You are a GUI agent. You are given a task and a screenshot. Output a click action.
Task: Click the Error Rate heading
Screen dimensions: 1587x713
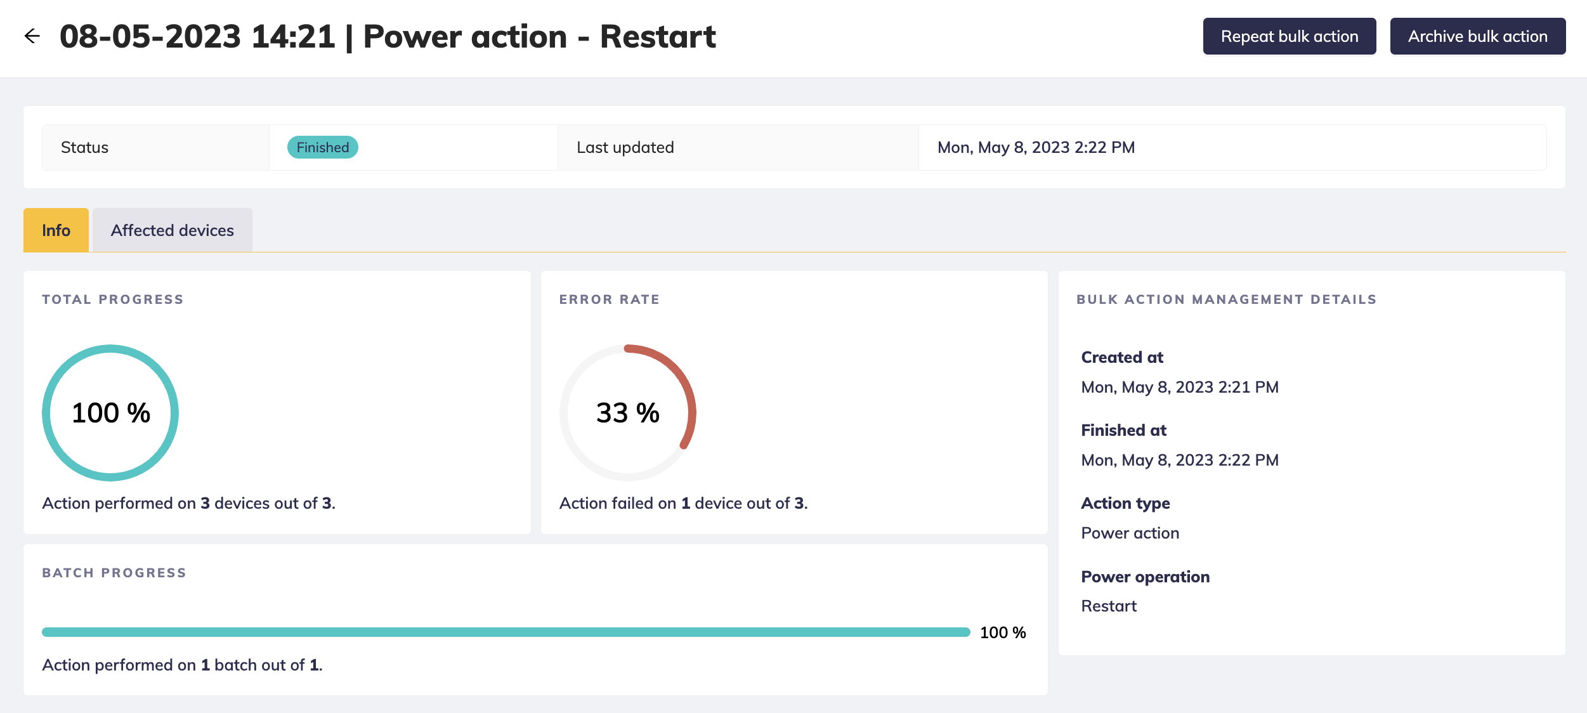click(x=609, y=299)
